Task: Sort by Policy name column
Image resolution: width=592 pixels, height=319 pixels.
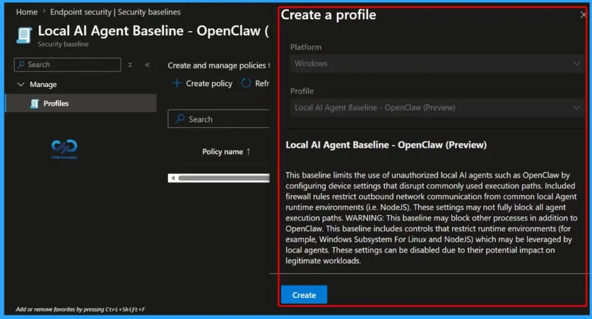Action: (x=223, y=152)
